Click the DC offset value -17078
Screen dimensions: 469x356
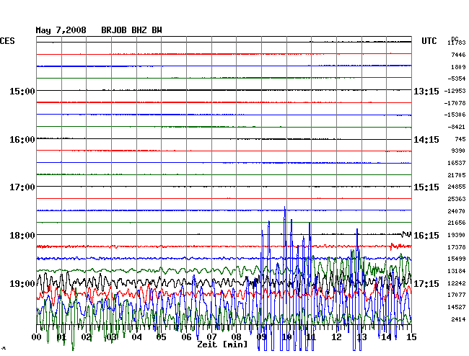pyautogui.click(x=455, y=103)
